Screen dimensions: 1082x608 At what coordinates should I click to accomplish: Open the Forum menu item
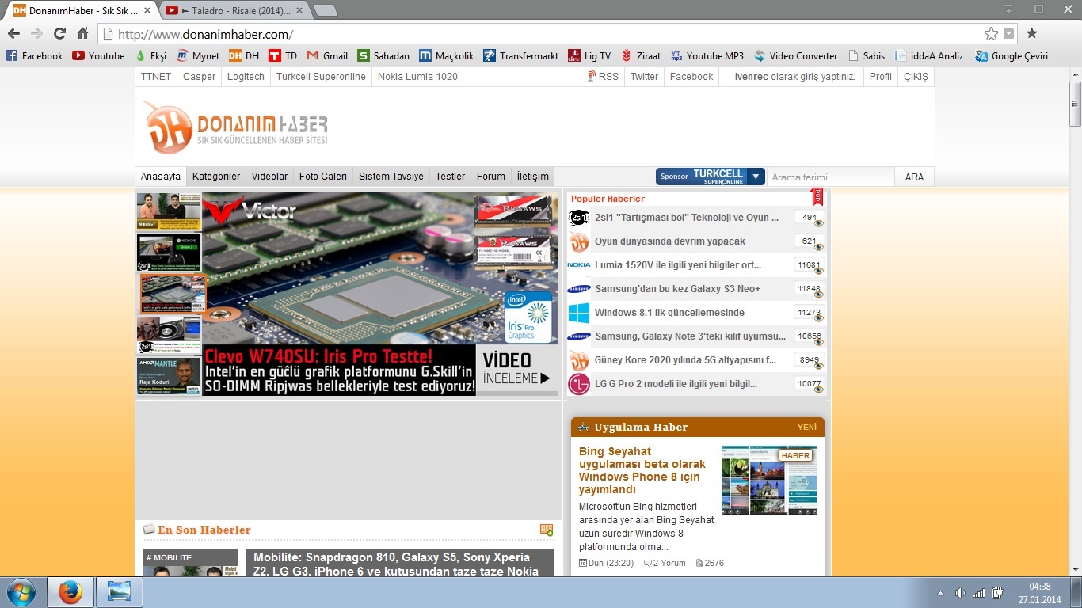pyautogui.click(x=491, y=177)
